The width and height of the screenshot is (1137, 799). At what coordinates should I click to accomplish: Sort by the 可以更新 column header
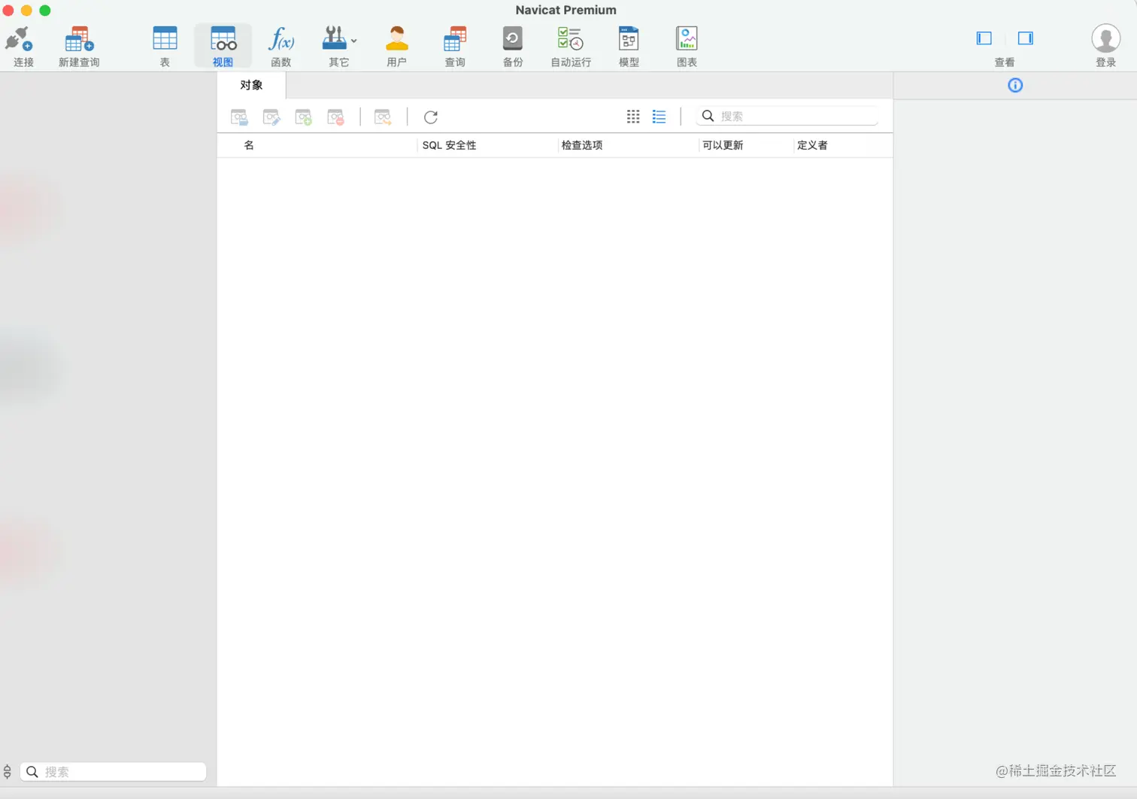tap(723, 145)
